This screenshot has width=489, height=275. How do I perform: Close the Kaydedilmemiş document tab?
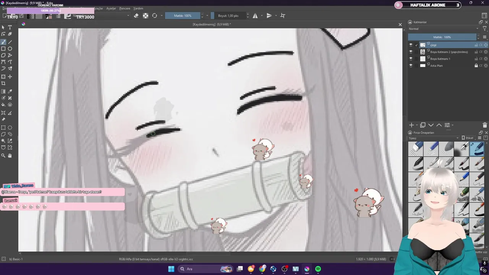(x=400, y=24)
